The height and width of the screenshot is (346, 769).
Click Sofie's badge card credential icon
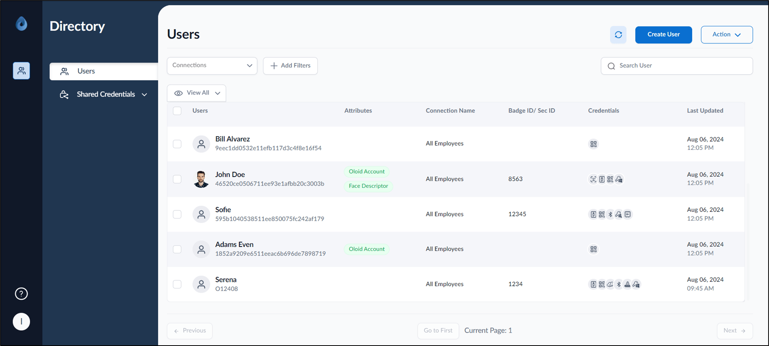coord(593,215)
